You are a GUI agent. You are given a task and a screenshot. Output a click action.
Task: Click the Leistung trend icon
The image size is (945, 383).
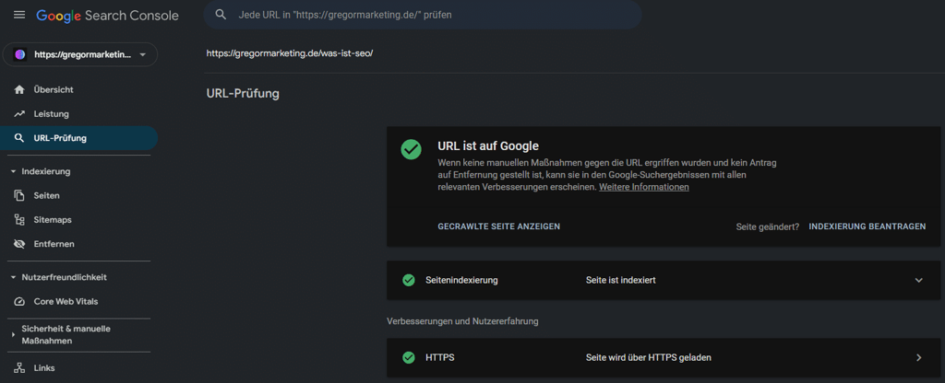(x=19, y=113)
